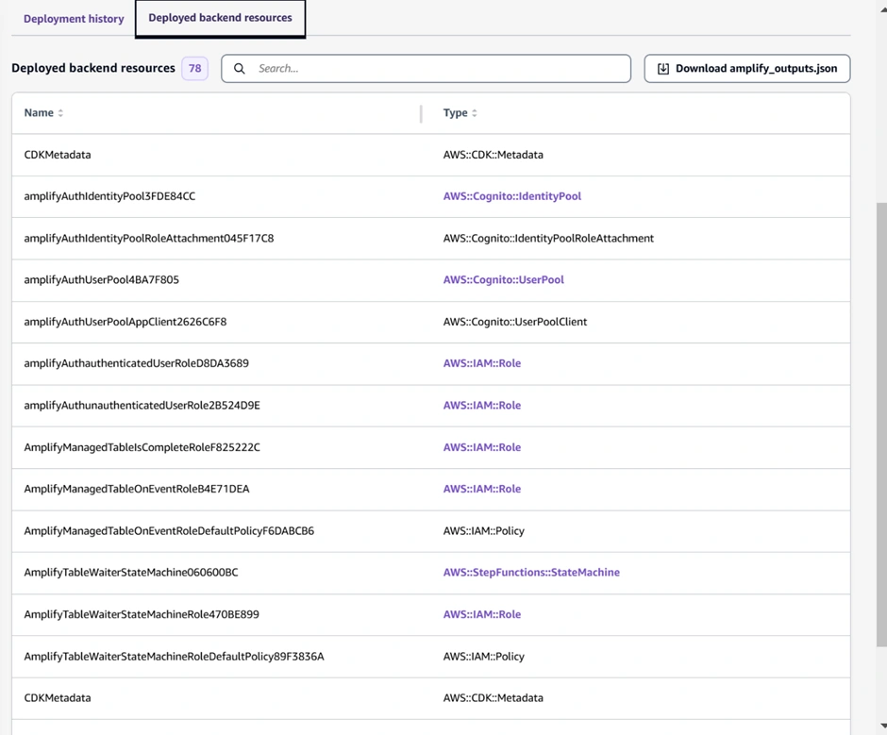Open IAM Role link for AmplifyManagedTableOnEventRole
The image size is (887, 735).
tap(481, 489)
